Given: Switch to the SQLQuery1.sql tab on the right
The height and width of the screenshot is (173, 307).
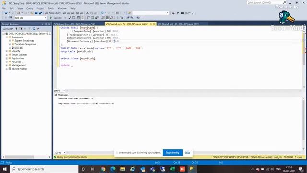Looking at the screenshot, I should (178, 24).
